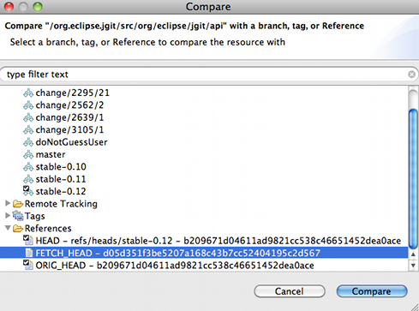Click the FETCH_HEAD file icon
The height and width of the screenshot is (311, 419).
(29, 253)
